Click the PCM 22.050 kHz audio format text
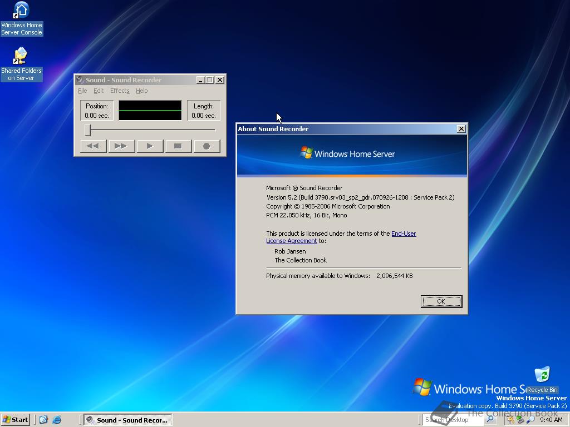Viewport: 570px width, 427px height. (x=307, y=215)
